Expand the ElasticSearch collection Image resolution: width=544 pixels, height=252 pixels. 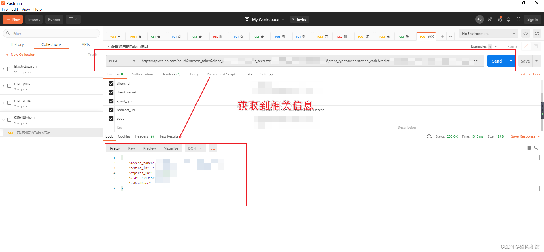coord(3,69)
